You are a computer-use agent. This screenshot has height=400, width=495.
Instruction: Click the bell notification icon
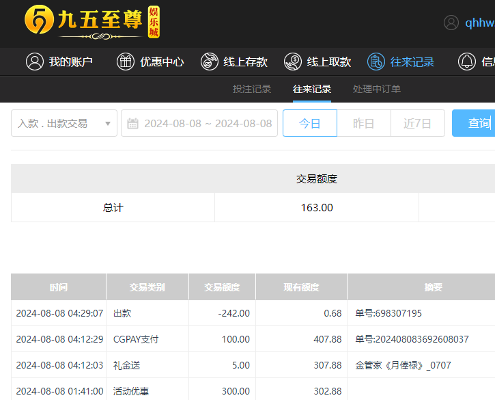[x=467, y=62]
